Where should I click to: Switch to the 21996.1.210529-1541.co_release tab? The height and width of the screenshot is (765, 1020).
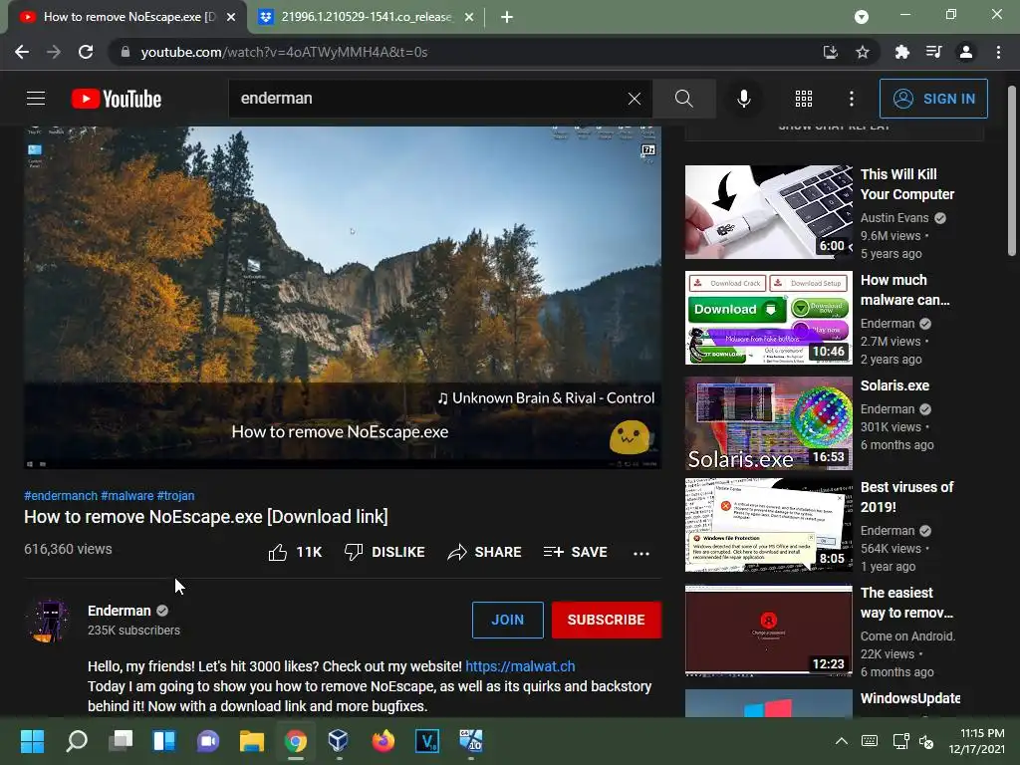click(x=366, y=17)
